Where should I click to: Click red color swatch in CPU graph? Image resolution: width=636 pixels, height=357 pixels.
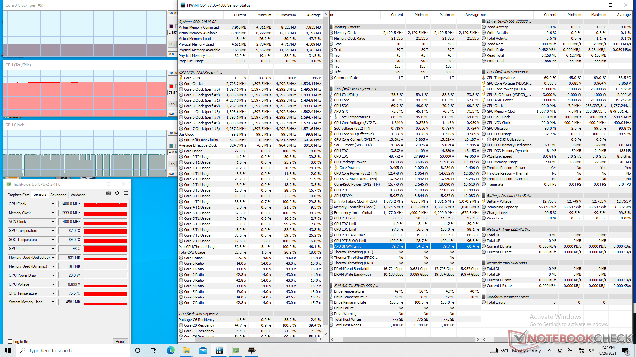171,86
